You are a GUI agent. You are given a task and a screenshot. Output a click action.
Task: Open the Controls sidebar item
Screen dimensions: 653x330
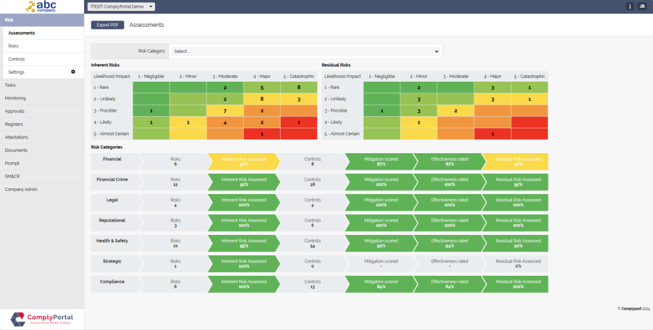17,59
